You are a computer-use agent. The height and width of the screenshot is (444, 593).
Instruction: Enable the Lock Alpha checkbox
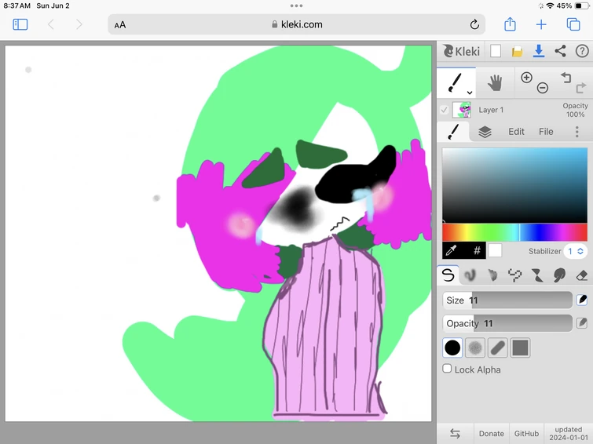coord(447,369)
